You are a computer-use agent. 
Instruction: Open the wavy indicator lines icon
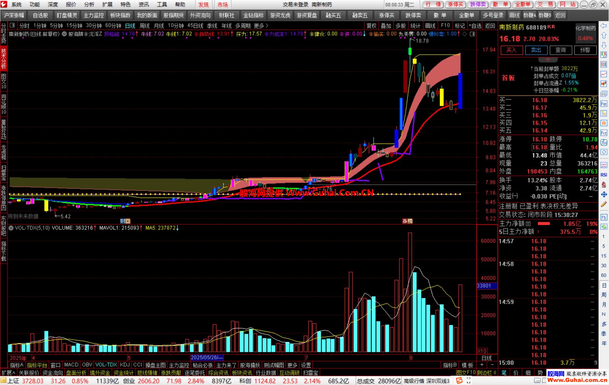coord(604,165)
